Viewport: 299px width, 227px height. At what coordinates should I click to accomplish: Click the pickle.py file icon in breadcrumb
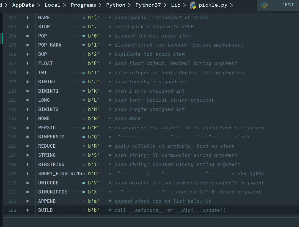[193, 5]
